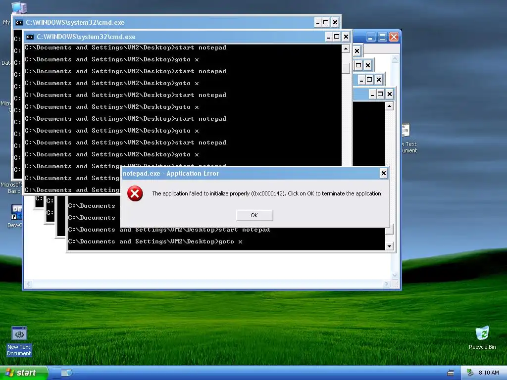Screen dimensions: 507x380
Task: Maximize the front cmd.exe window
Action: (x=337, y=37)
